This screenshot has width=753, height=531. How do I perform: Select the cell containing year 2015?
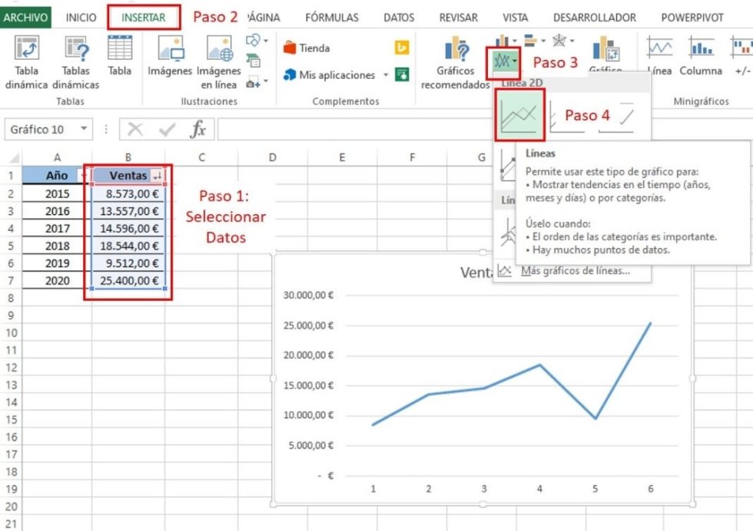57,194
